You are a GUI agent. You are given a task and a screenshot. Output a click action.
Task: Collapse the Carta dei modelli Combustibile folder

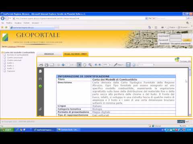pyautogui.click(x=2, y=52)
